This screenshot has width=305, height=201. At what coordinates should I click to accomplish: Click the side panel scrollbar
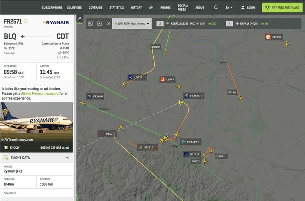click(75, 108)
